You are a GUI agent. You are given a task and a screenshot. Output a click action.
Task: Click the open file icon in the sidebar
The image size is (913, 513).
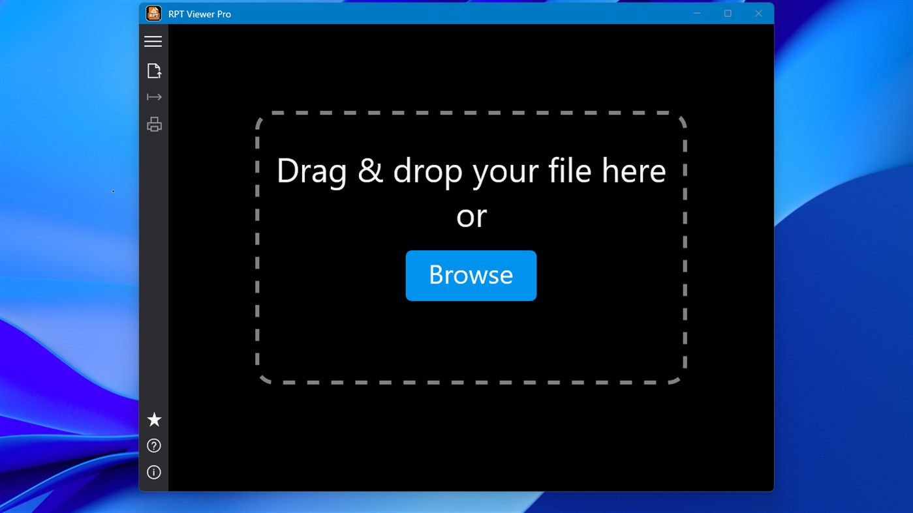pyautogui.click(x=154, y=71)
